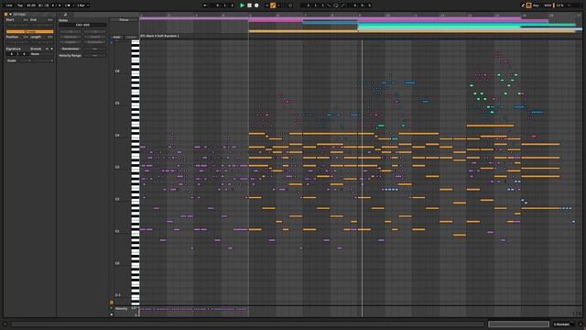Screen dimensions: 586x330
Task: Click the MIDI Arrangement Overdub icon
Action: coord(266,5)
